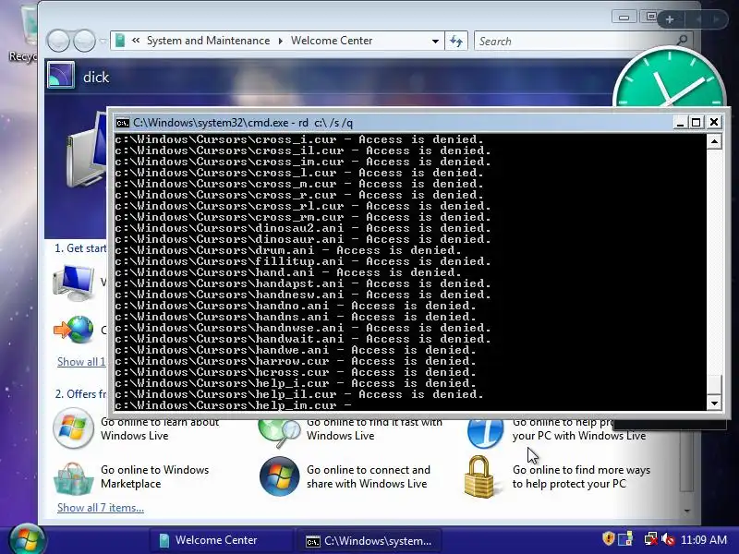Click the round Windows flag connect-and-share icon
This screenshot has width=739, height=554.
279,476
